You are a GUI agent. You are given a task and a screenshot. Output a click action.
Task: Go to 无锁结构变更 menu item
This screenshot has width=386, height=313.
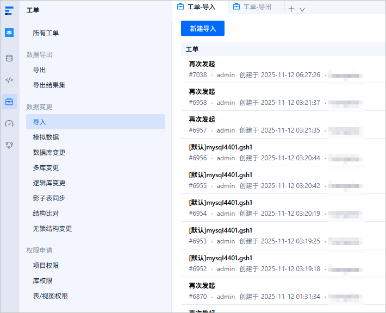(52, 229)
